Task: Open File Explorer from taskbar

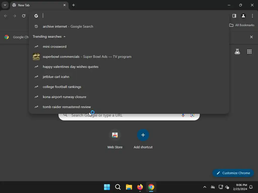Action: pyautogui.click(x=129, y=187)
